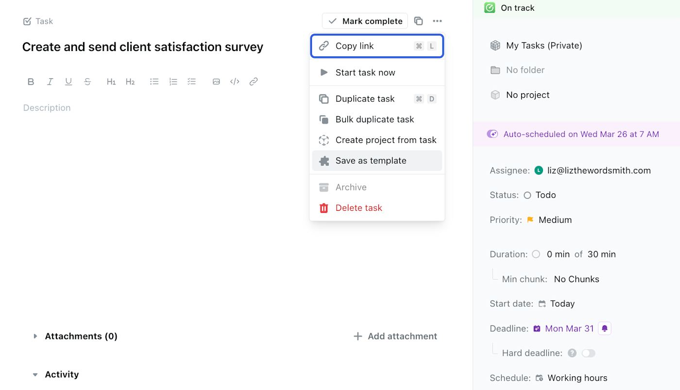680x390 pixels.
Task: Click the Duration progress circle
Action: click(x=536, y=254)
